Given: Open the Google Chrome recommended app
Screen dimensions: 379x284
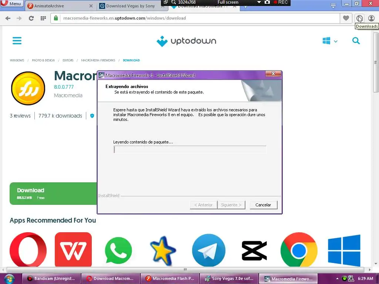Looking at the screenshot, I should (299, 250).
